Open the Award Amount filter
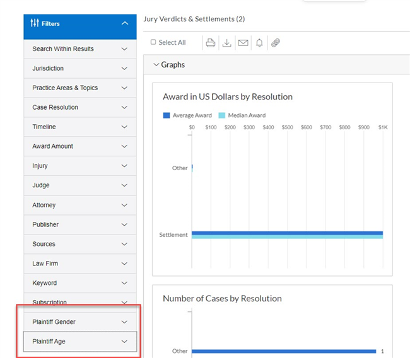 point(80,146)
